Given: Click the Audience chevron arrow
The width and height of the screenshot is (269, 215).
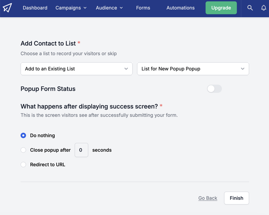Looking at the screenshot, I should (121, 8).
